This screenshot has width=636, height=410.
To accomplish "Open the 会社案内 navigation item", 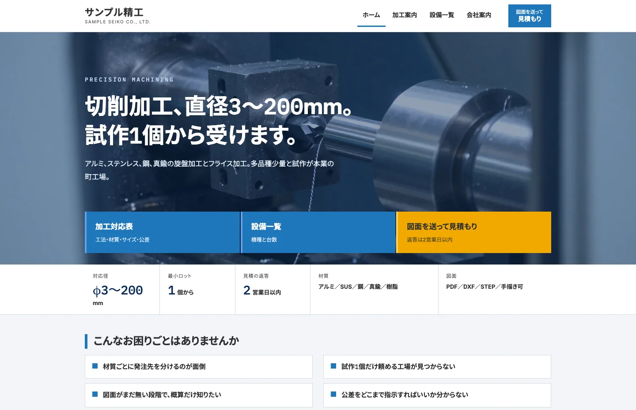I will tap(479, 15).
